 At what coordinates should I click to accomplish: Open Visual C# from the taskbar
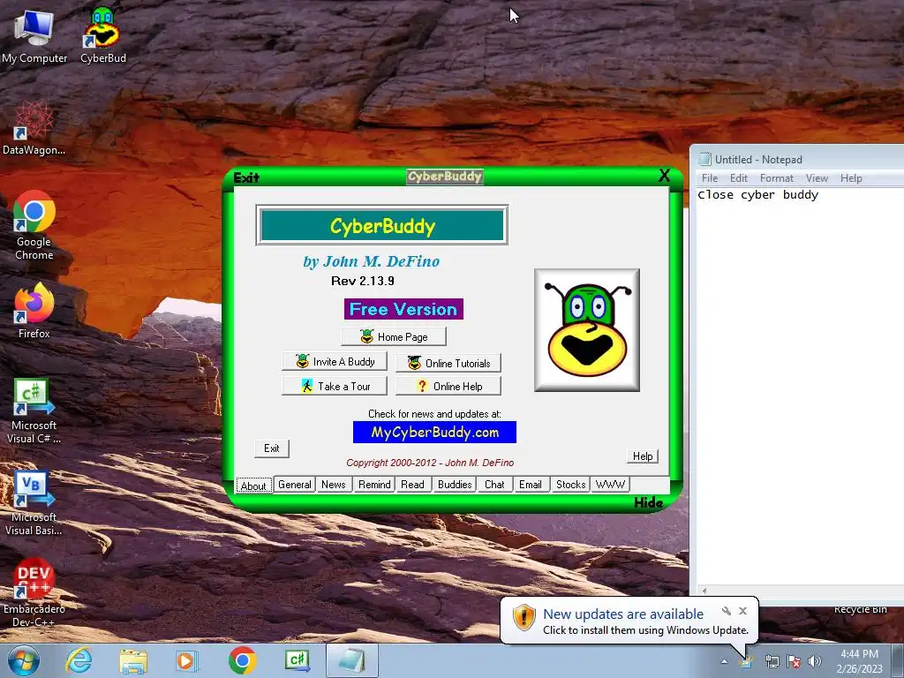298,660
